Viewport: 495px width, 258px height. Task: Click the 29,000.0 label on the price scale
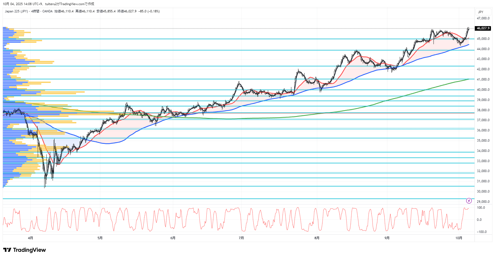(x=483, y=202)
